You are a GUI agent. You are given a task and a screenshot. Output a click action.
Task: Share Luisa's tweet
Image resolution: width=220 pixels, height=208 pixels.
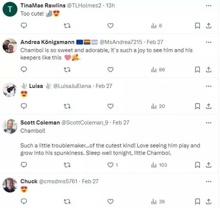(209, 106)
